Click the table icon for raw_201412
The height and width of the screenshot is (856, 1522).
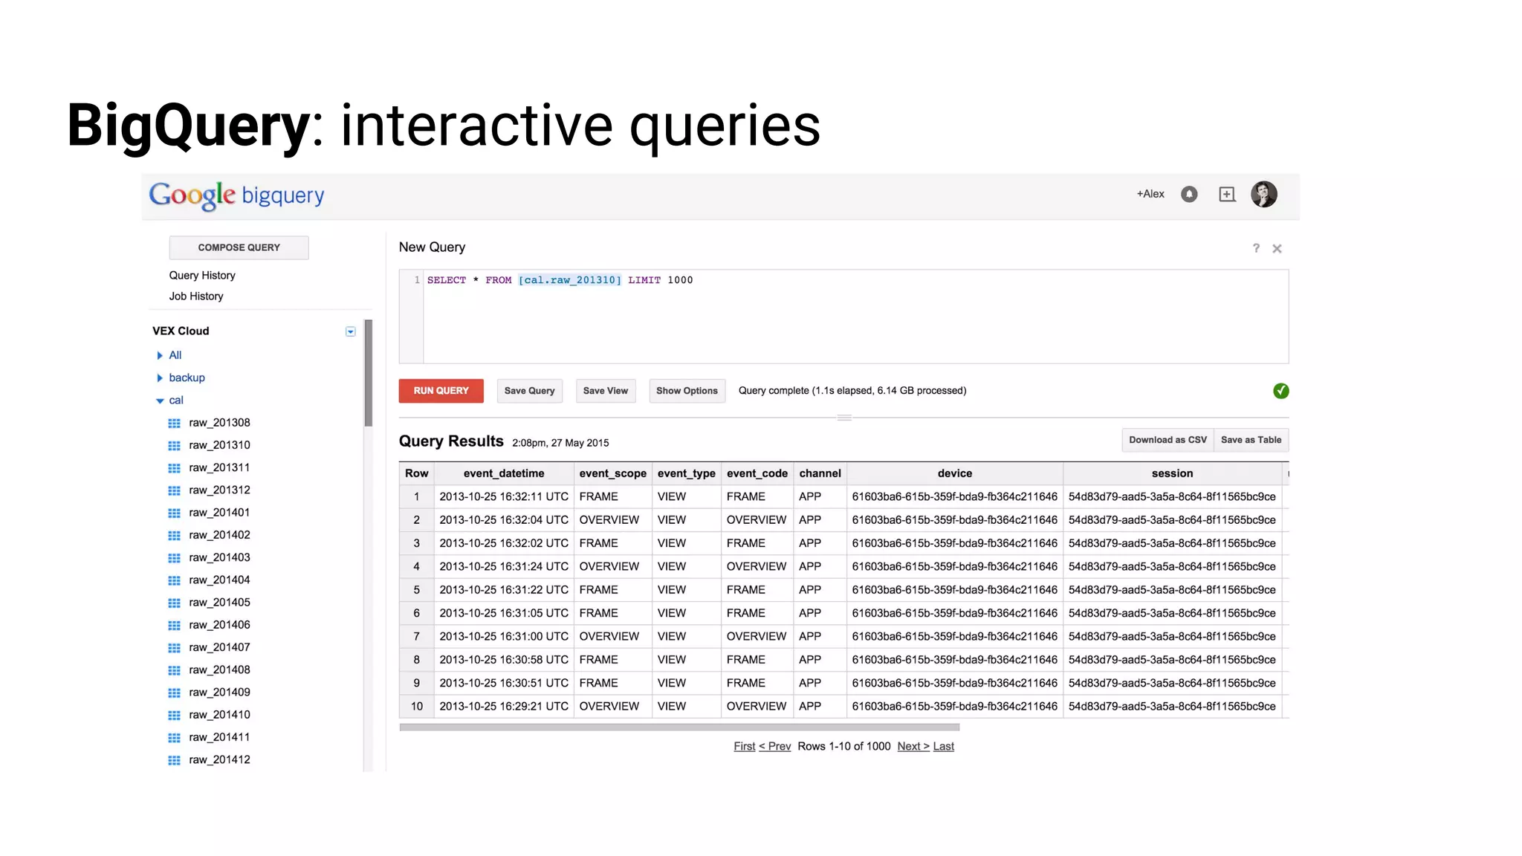click(175, 760)
